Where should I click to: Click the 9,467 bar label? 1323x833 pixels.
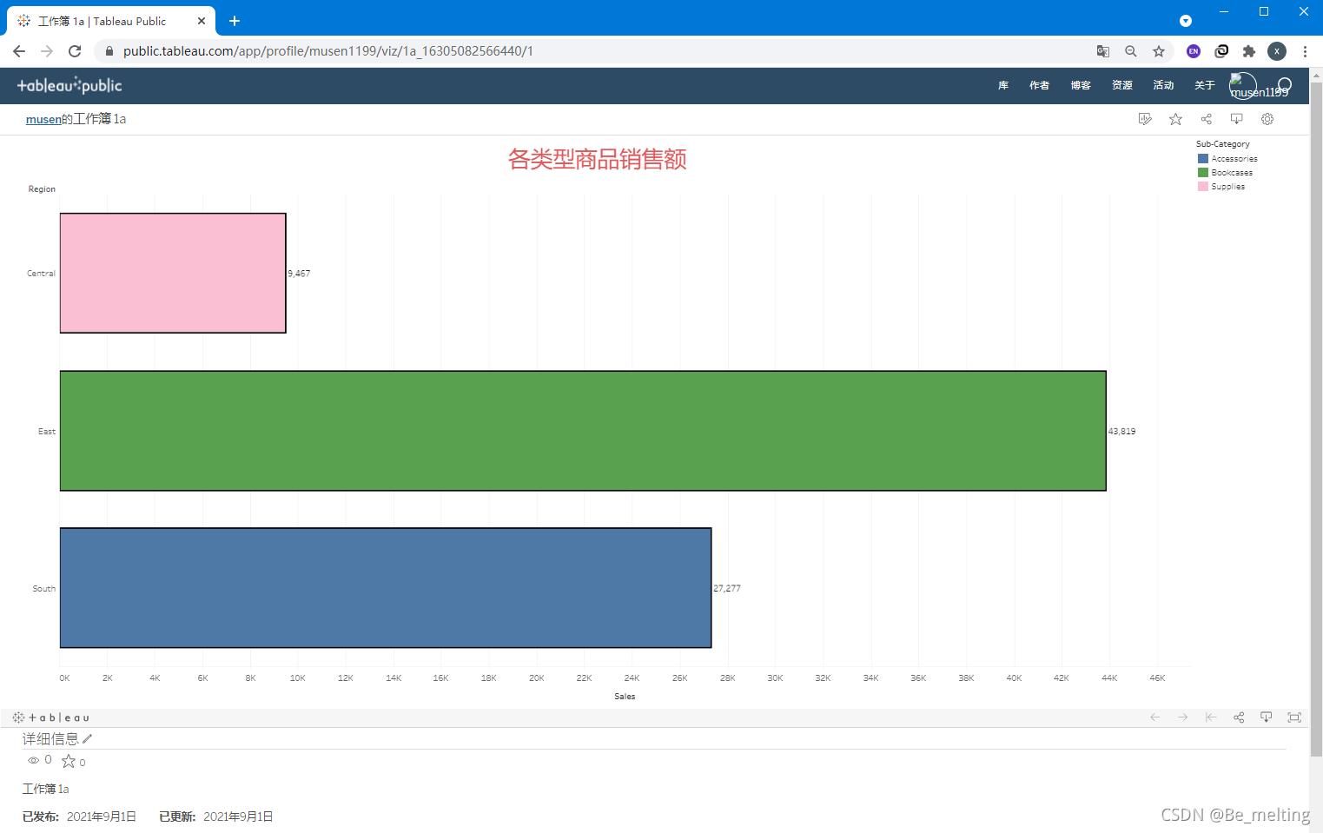point(299,273)
